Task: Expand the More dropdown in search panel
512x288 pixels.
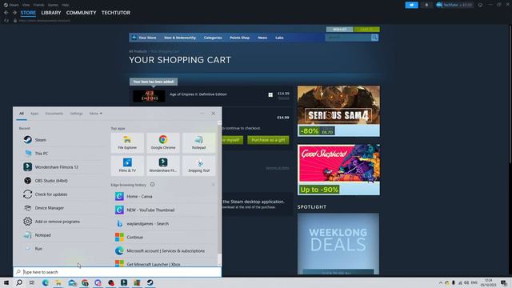Action: (x=96, y=114)
